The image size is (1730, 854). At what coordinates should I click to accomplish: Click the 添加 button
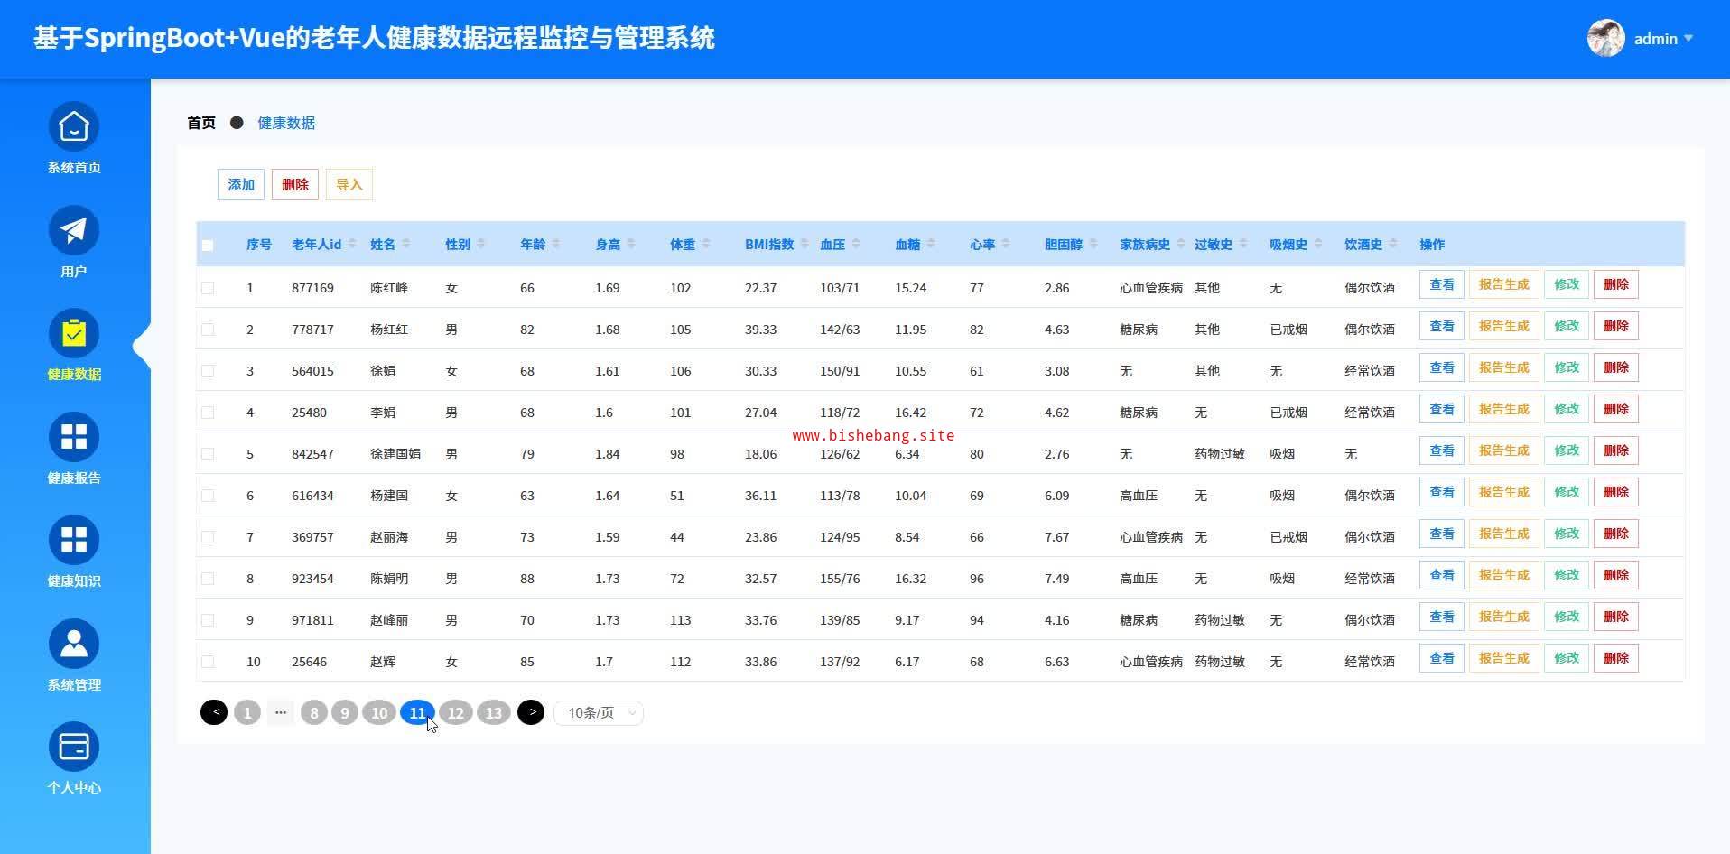tap(241, 185)
